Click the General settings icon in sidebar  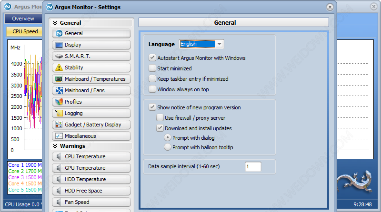point(59,33)
